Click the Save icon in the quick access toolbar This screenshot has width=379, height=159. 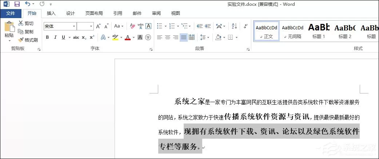pyautogui.click(x=17, y=4)
